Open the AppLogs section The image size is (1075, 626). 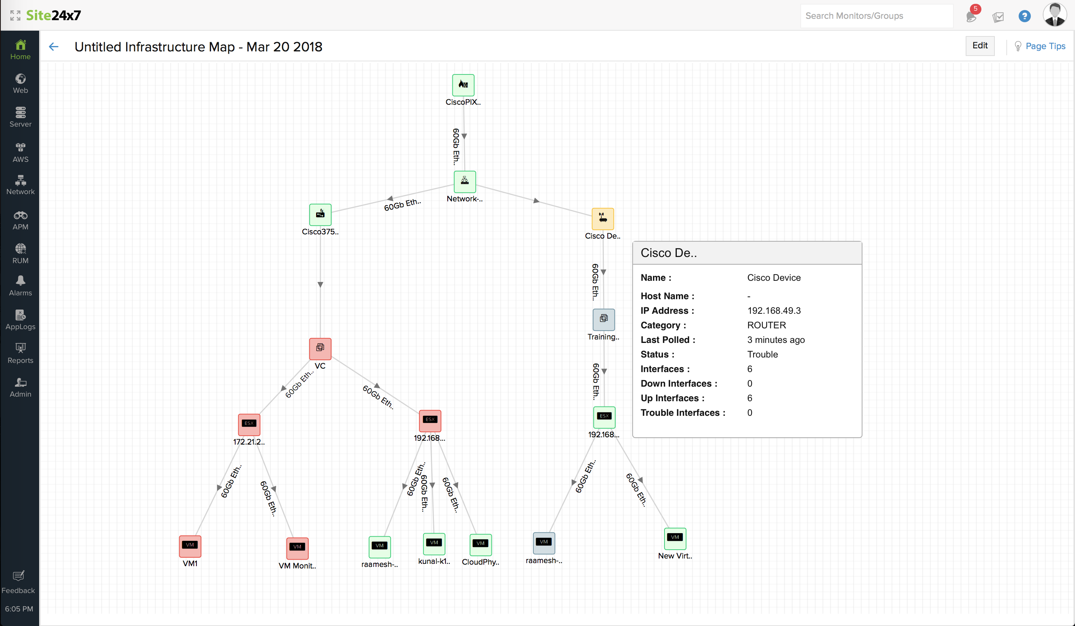20,319
